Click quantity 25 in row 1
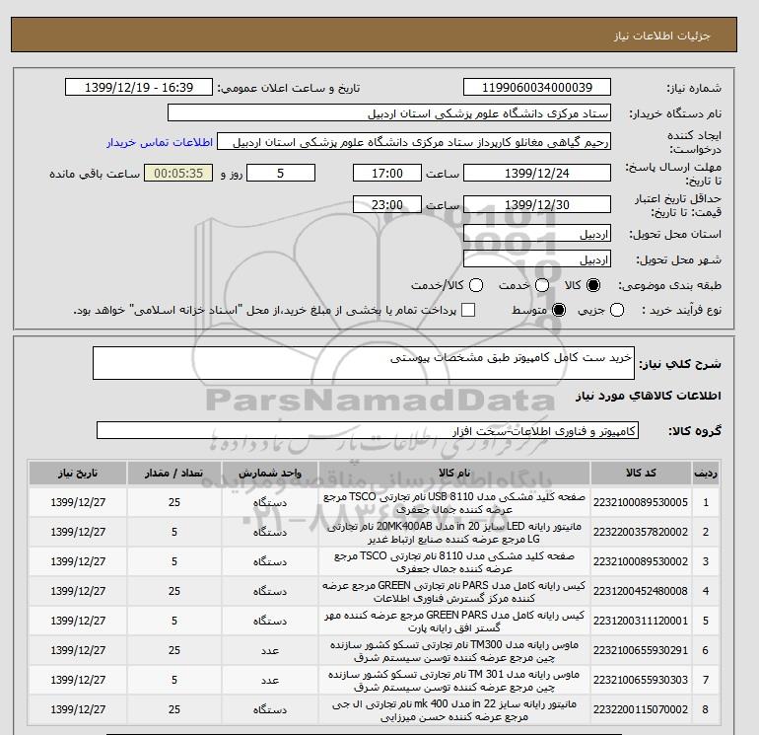 coord(174,502)
